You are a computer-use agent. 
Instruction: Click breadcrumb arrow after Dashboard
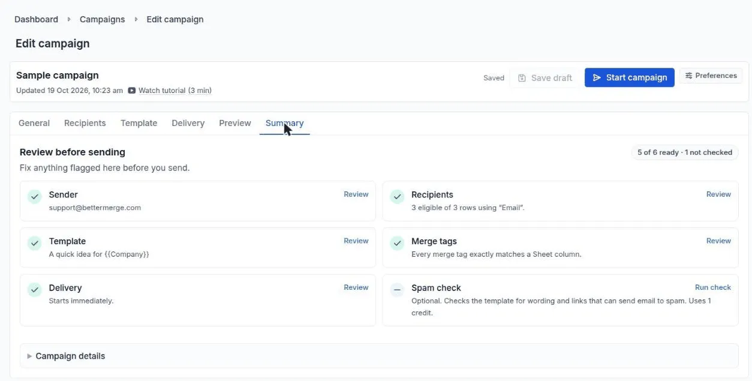tap(69, 19)
